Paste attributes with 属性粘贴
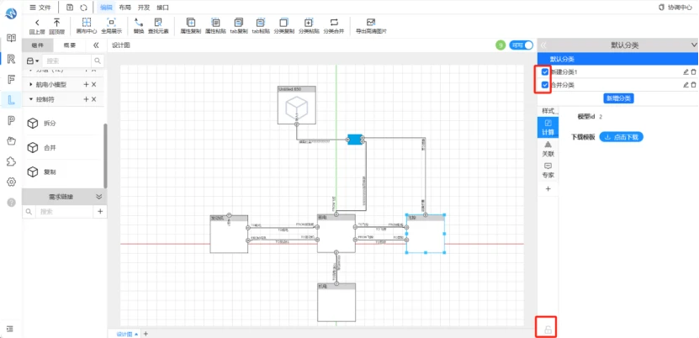699x338 pixels. (215, 26)
